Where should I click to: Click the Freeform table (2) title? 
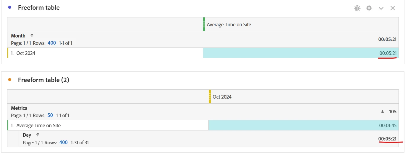[x=43, y=80]
